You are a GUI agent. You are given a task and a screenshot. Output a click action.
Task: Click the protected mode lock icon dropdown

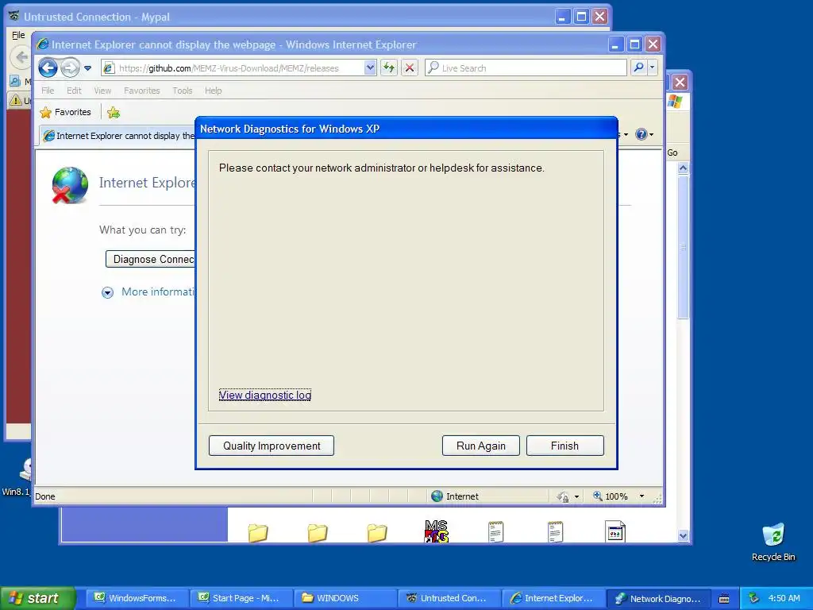(x=568, y=497)
